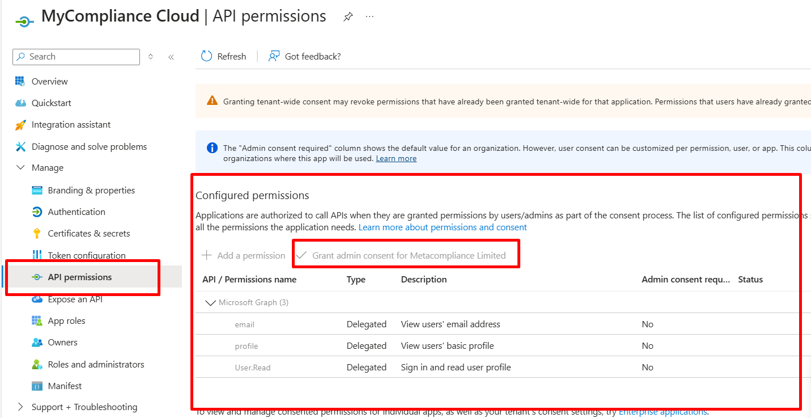
Task: Follow the Learn more link in info banner
Action: pyautogui.click(x=396, y=158)
